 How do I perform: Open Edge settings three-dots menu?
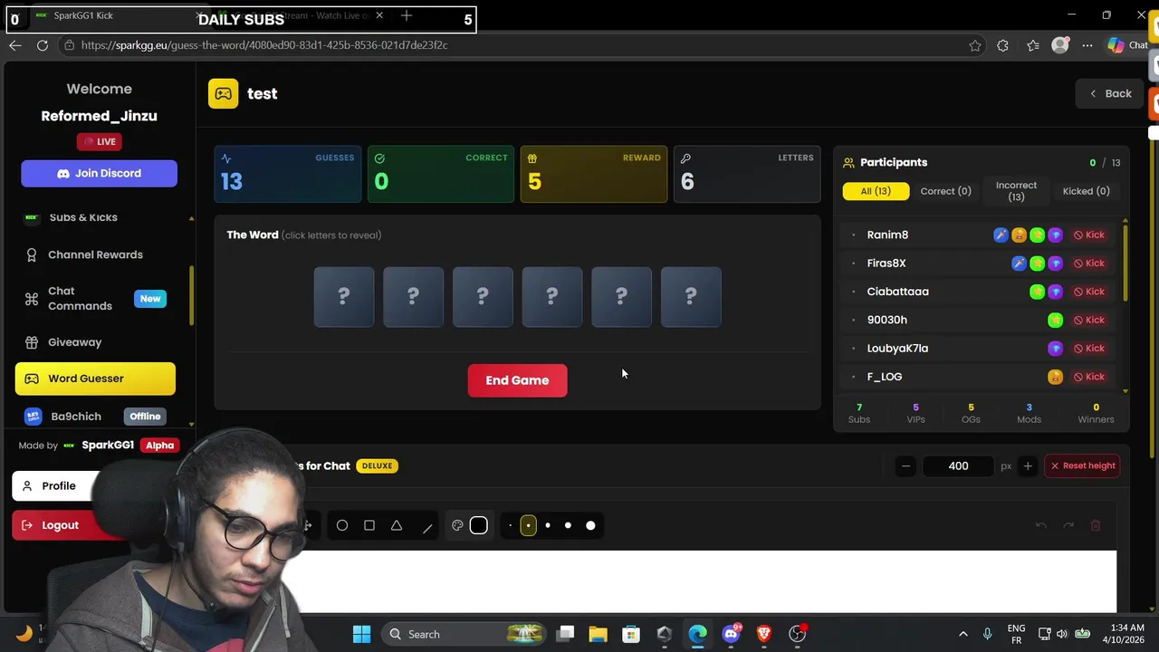point(1087,45)
